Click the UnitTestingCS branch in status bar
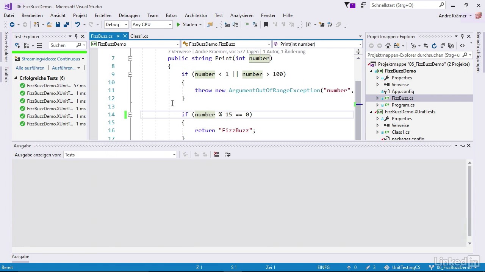Image resolution: width=485 pixels, height=272 pixels. click(402, 267)
